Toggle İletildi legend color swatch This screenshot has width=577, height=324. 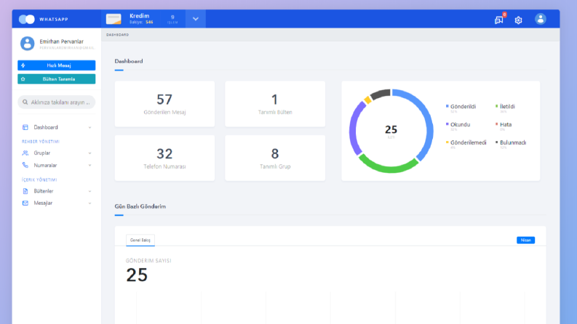[x=496, y=106]
